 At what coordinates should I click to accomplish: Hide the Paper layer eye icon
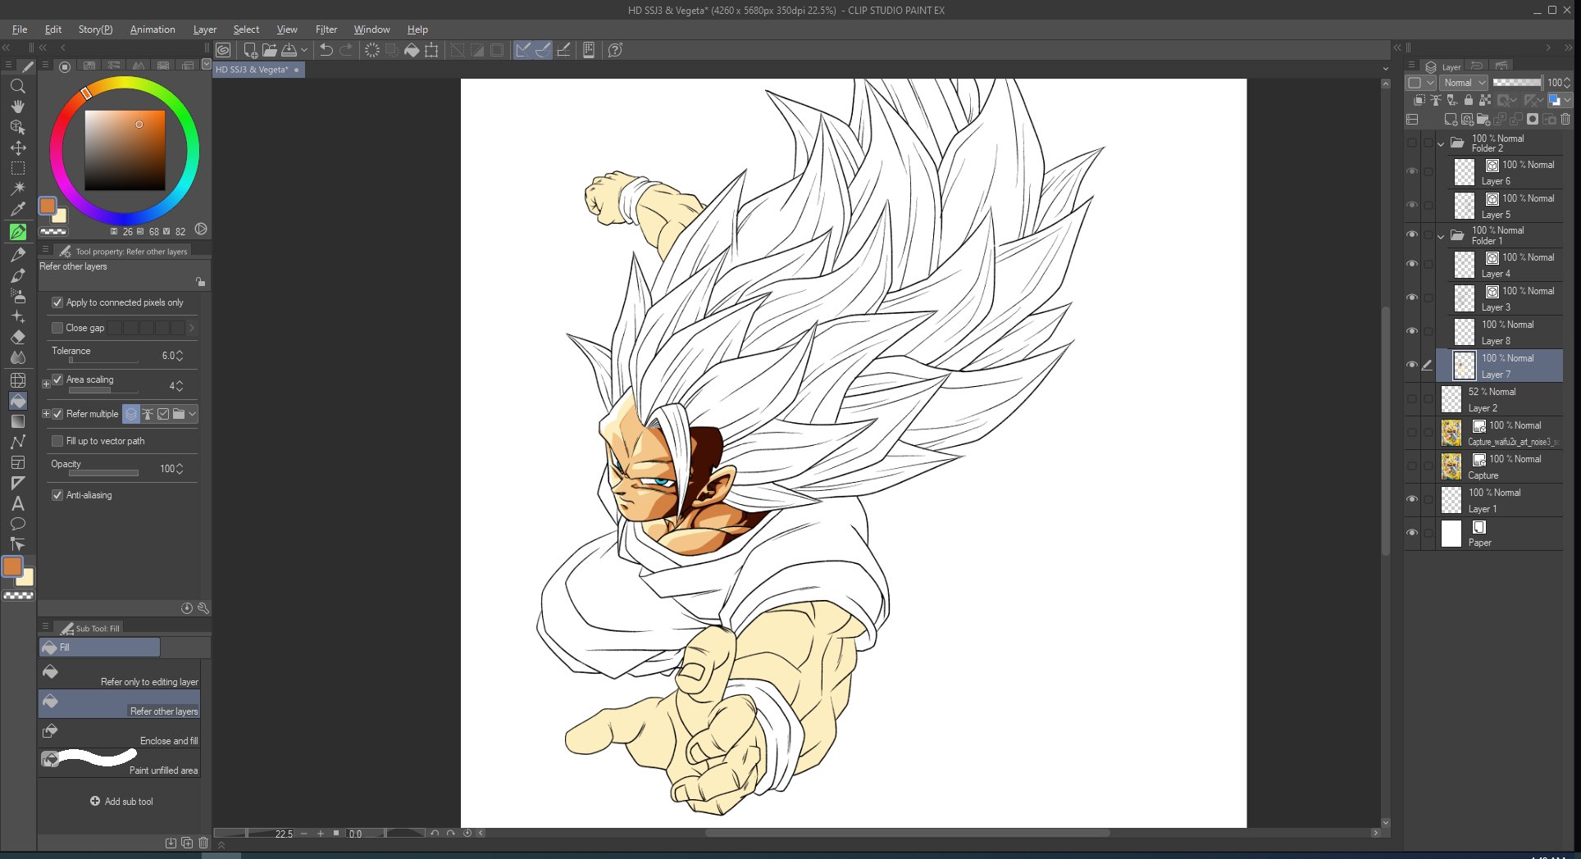coord(1411,533)
